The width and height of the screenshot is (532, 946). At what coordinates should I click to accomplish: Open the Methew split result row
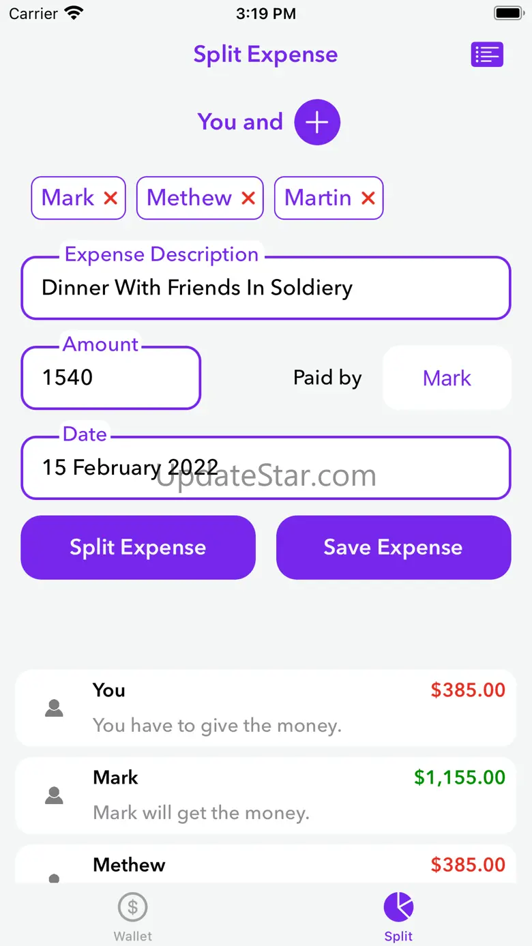pyautogui.click(x=266, y=866)
